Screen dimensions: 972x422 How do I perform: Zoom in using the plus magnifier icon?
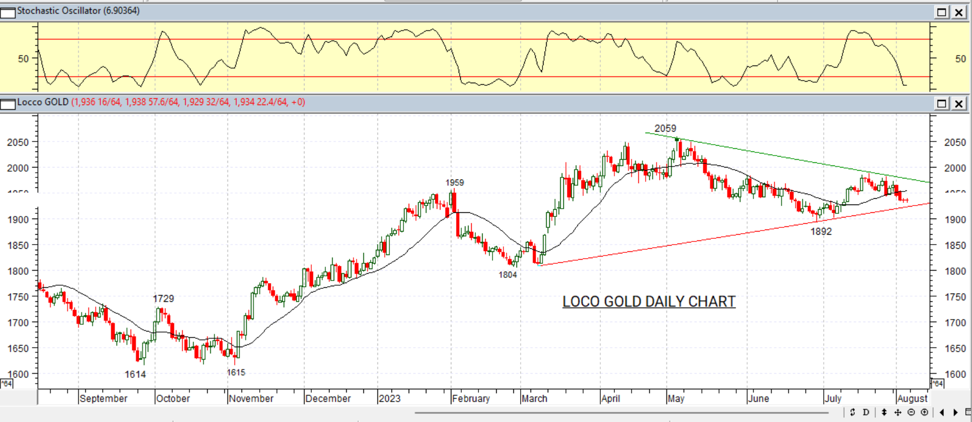click(x=925, y=412)
